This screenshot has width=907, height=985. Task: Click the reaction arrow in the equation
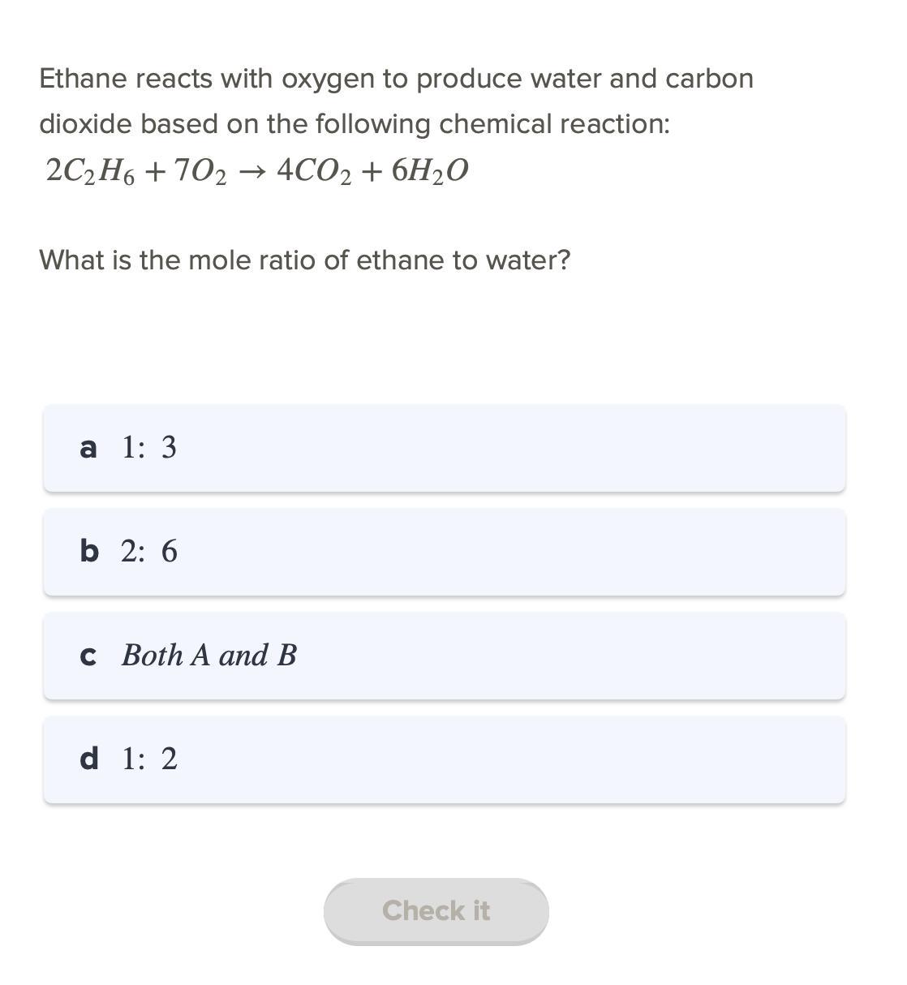point(251,172)
